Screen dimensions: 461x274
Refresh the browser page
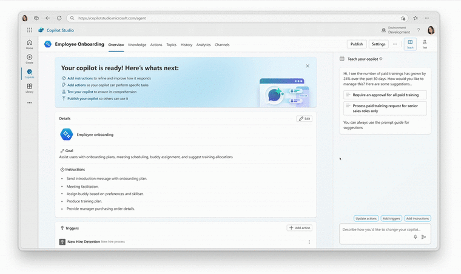pos(59,18)
